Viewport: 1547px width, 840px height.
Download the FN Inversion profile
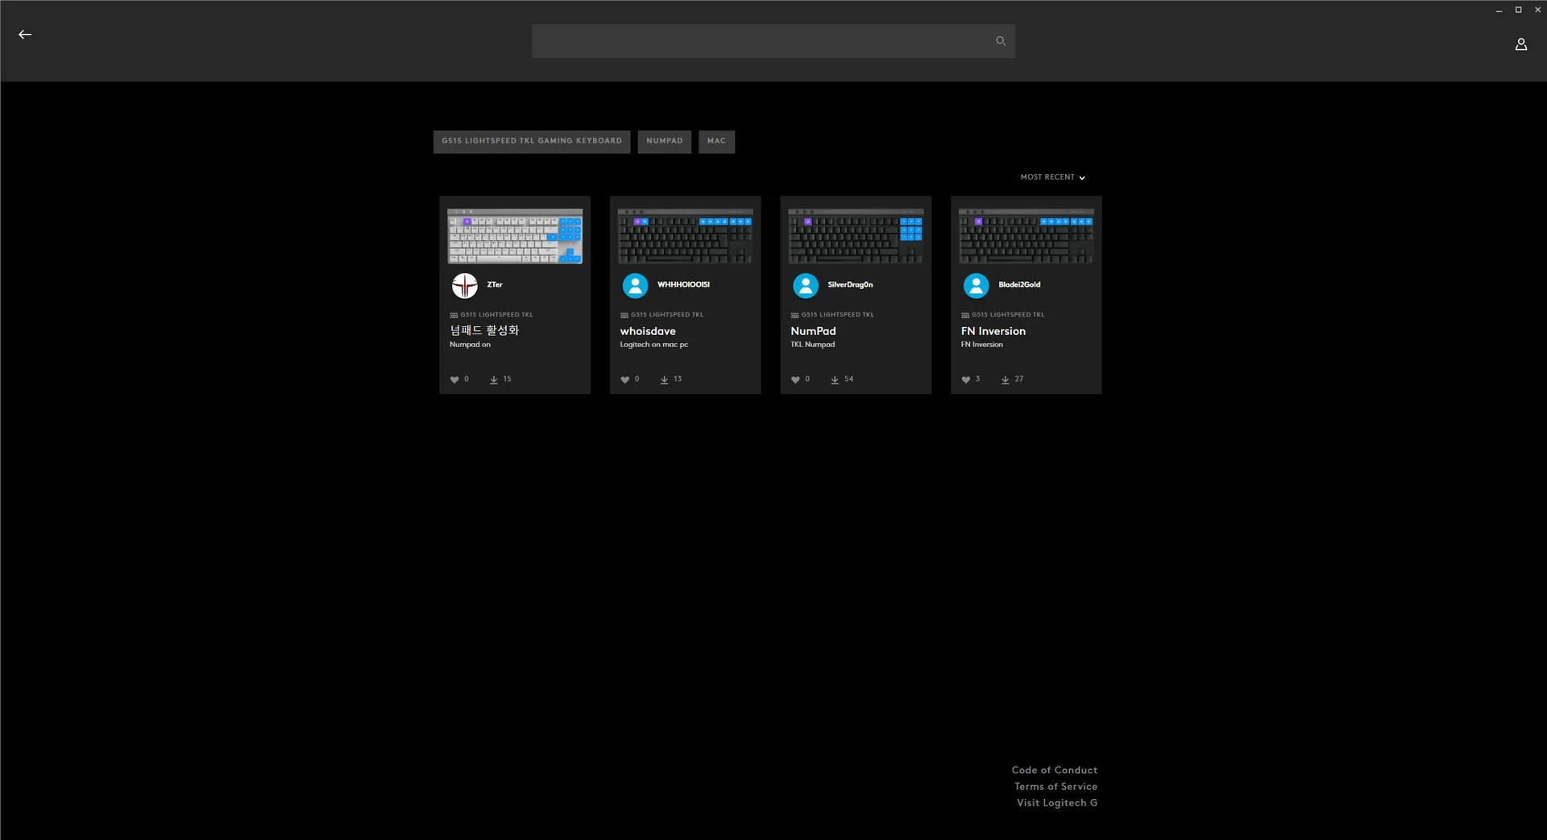[1005, 379]
